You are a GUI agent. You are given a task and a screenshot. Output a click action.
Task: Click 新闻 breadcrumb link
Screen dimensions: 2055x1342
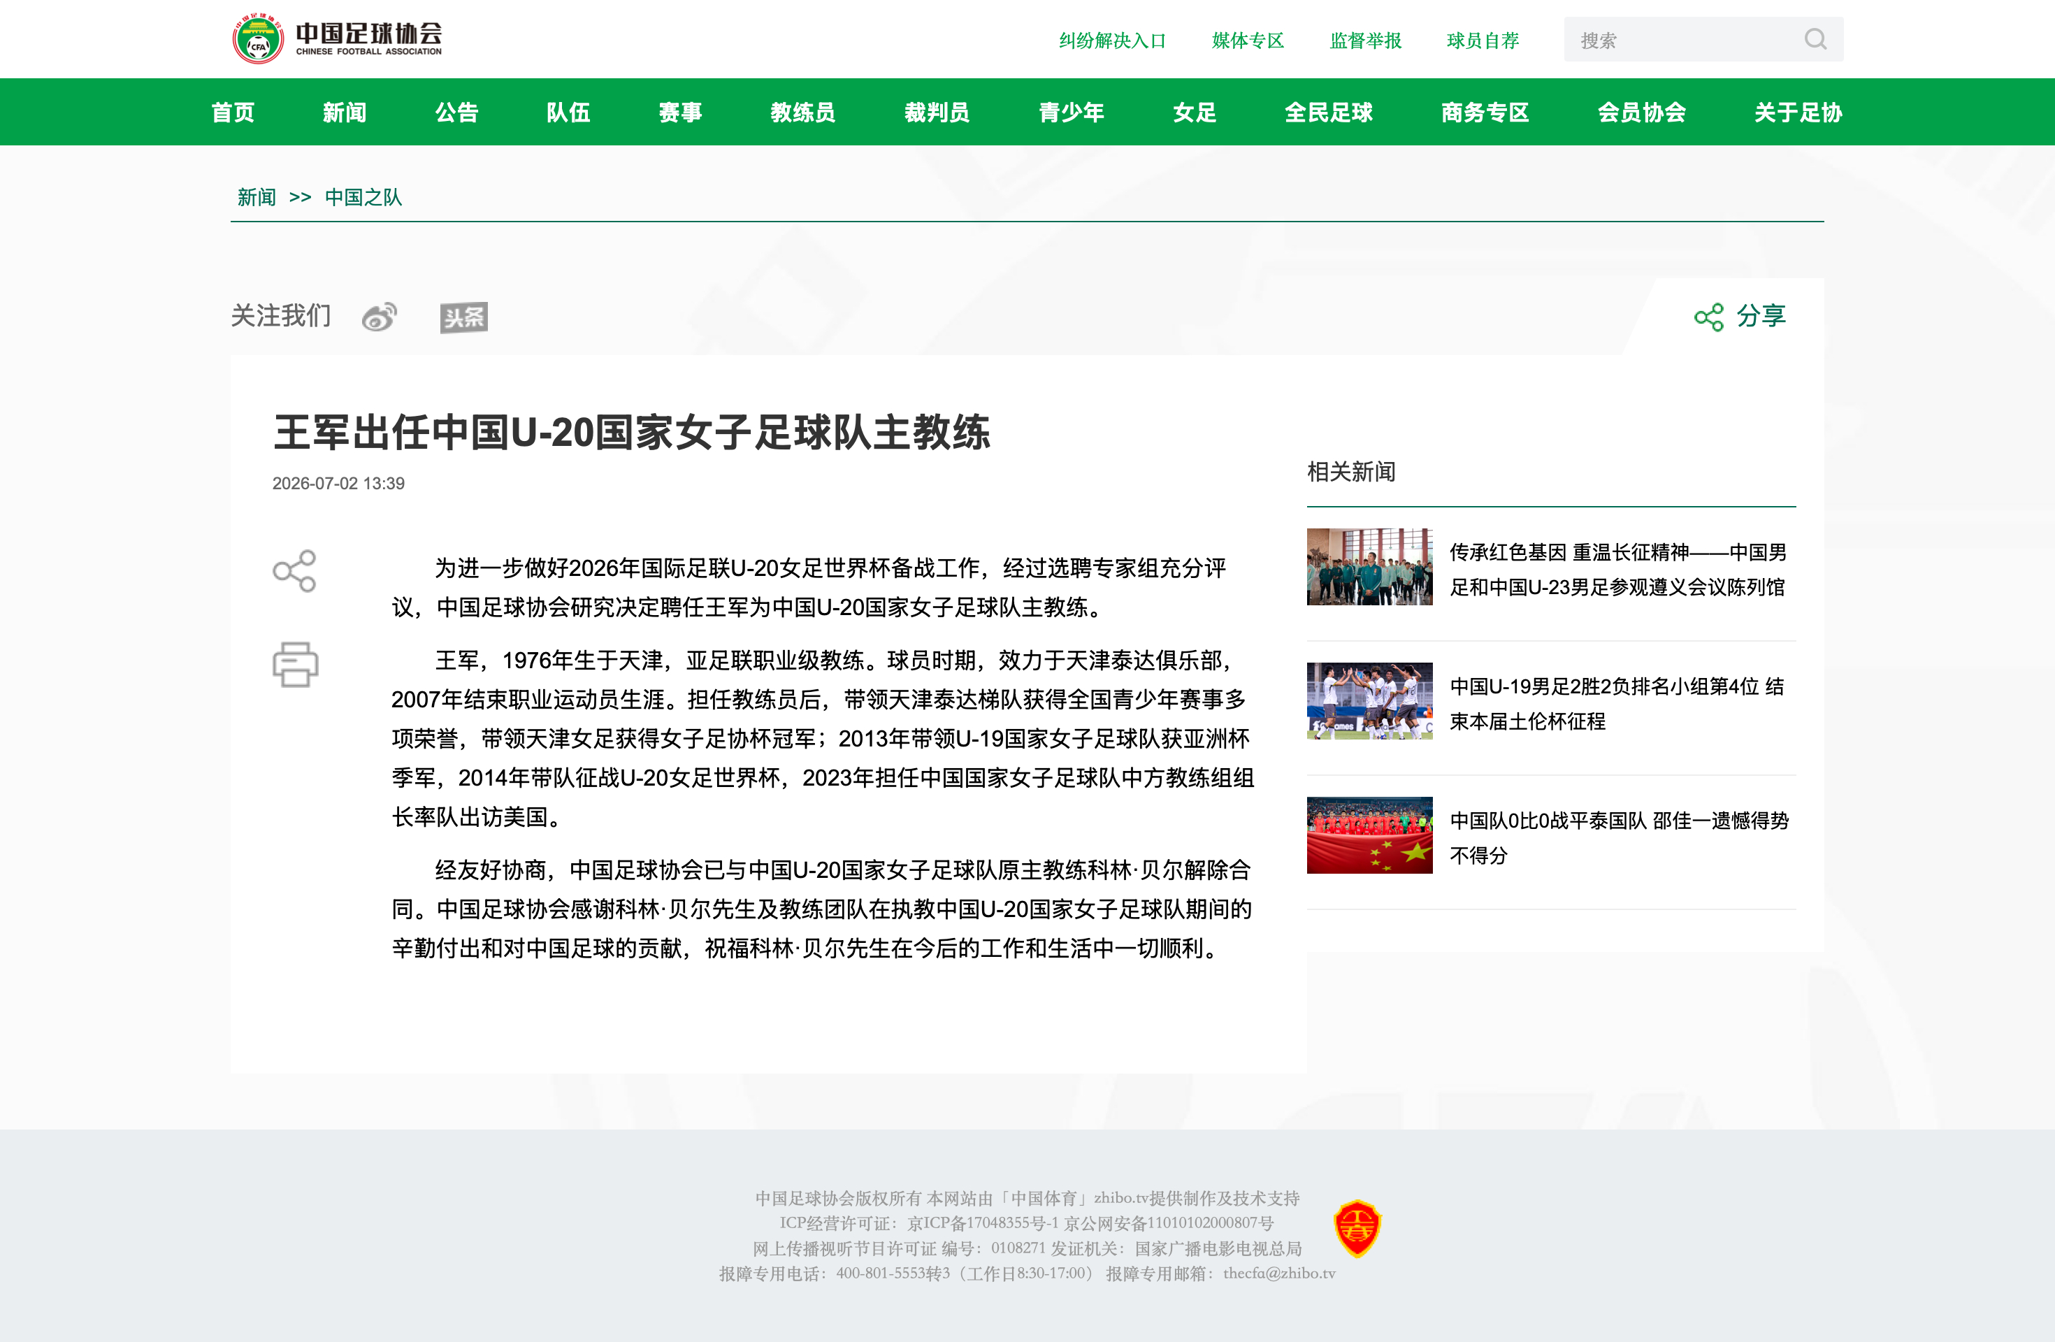click(x=257, y=198)
